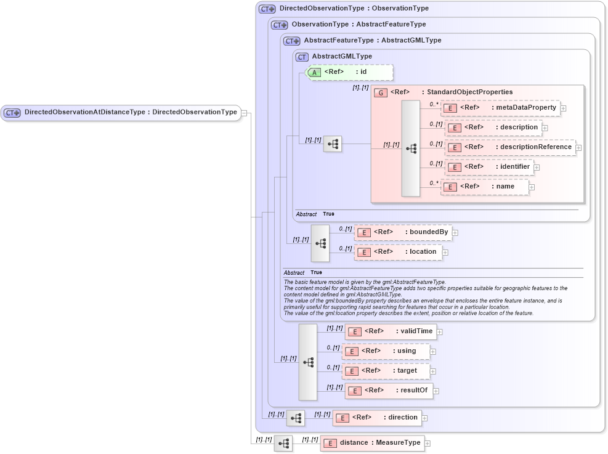
Task: Click the E icon of resultOf
Action: click(354, 391)
